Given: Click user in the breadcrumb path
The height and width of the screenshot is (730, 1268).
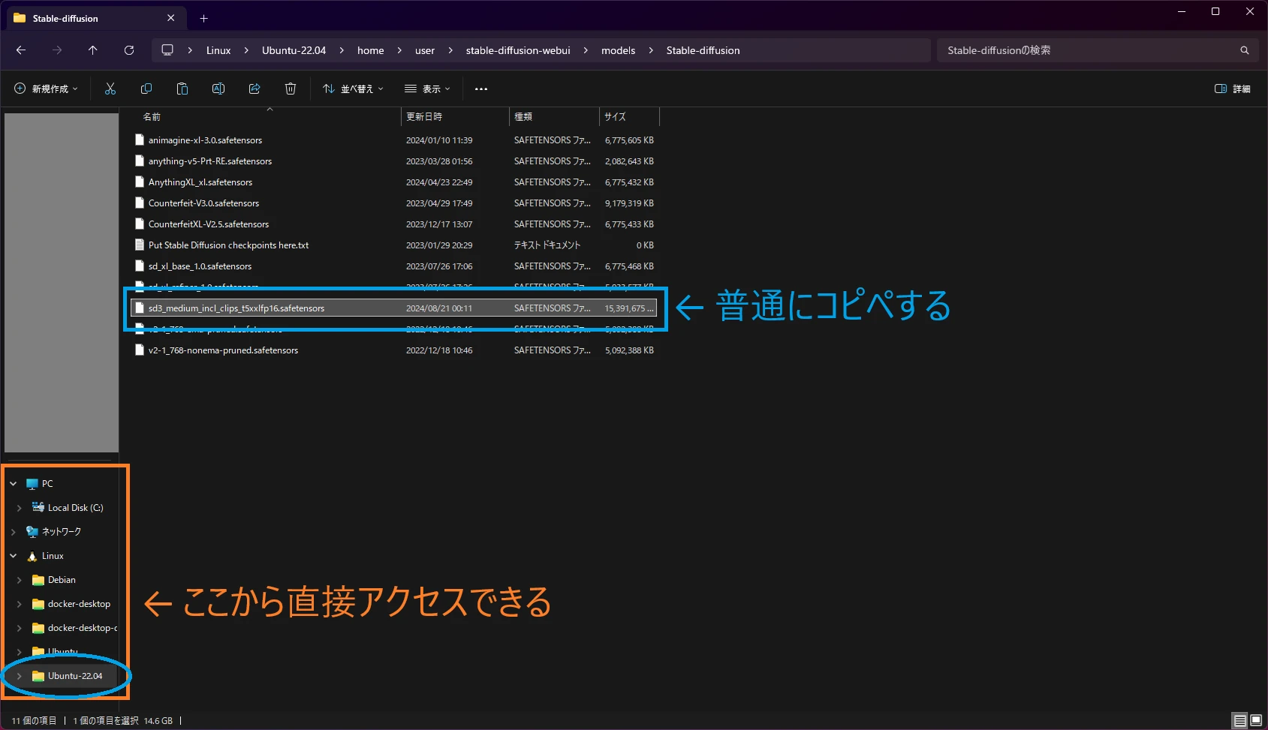Looking at the screenshot, I should point(425,50).
